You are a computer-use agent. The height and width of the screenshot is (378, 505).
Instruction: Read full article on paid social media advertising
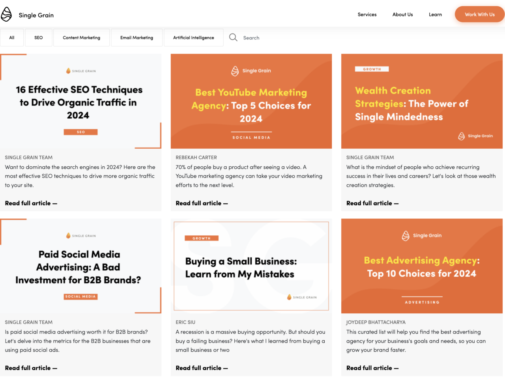tap(31, 368)
